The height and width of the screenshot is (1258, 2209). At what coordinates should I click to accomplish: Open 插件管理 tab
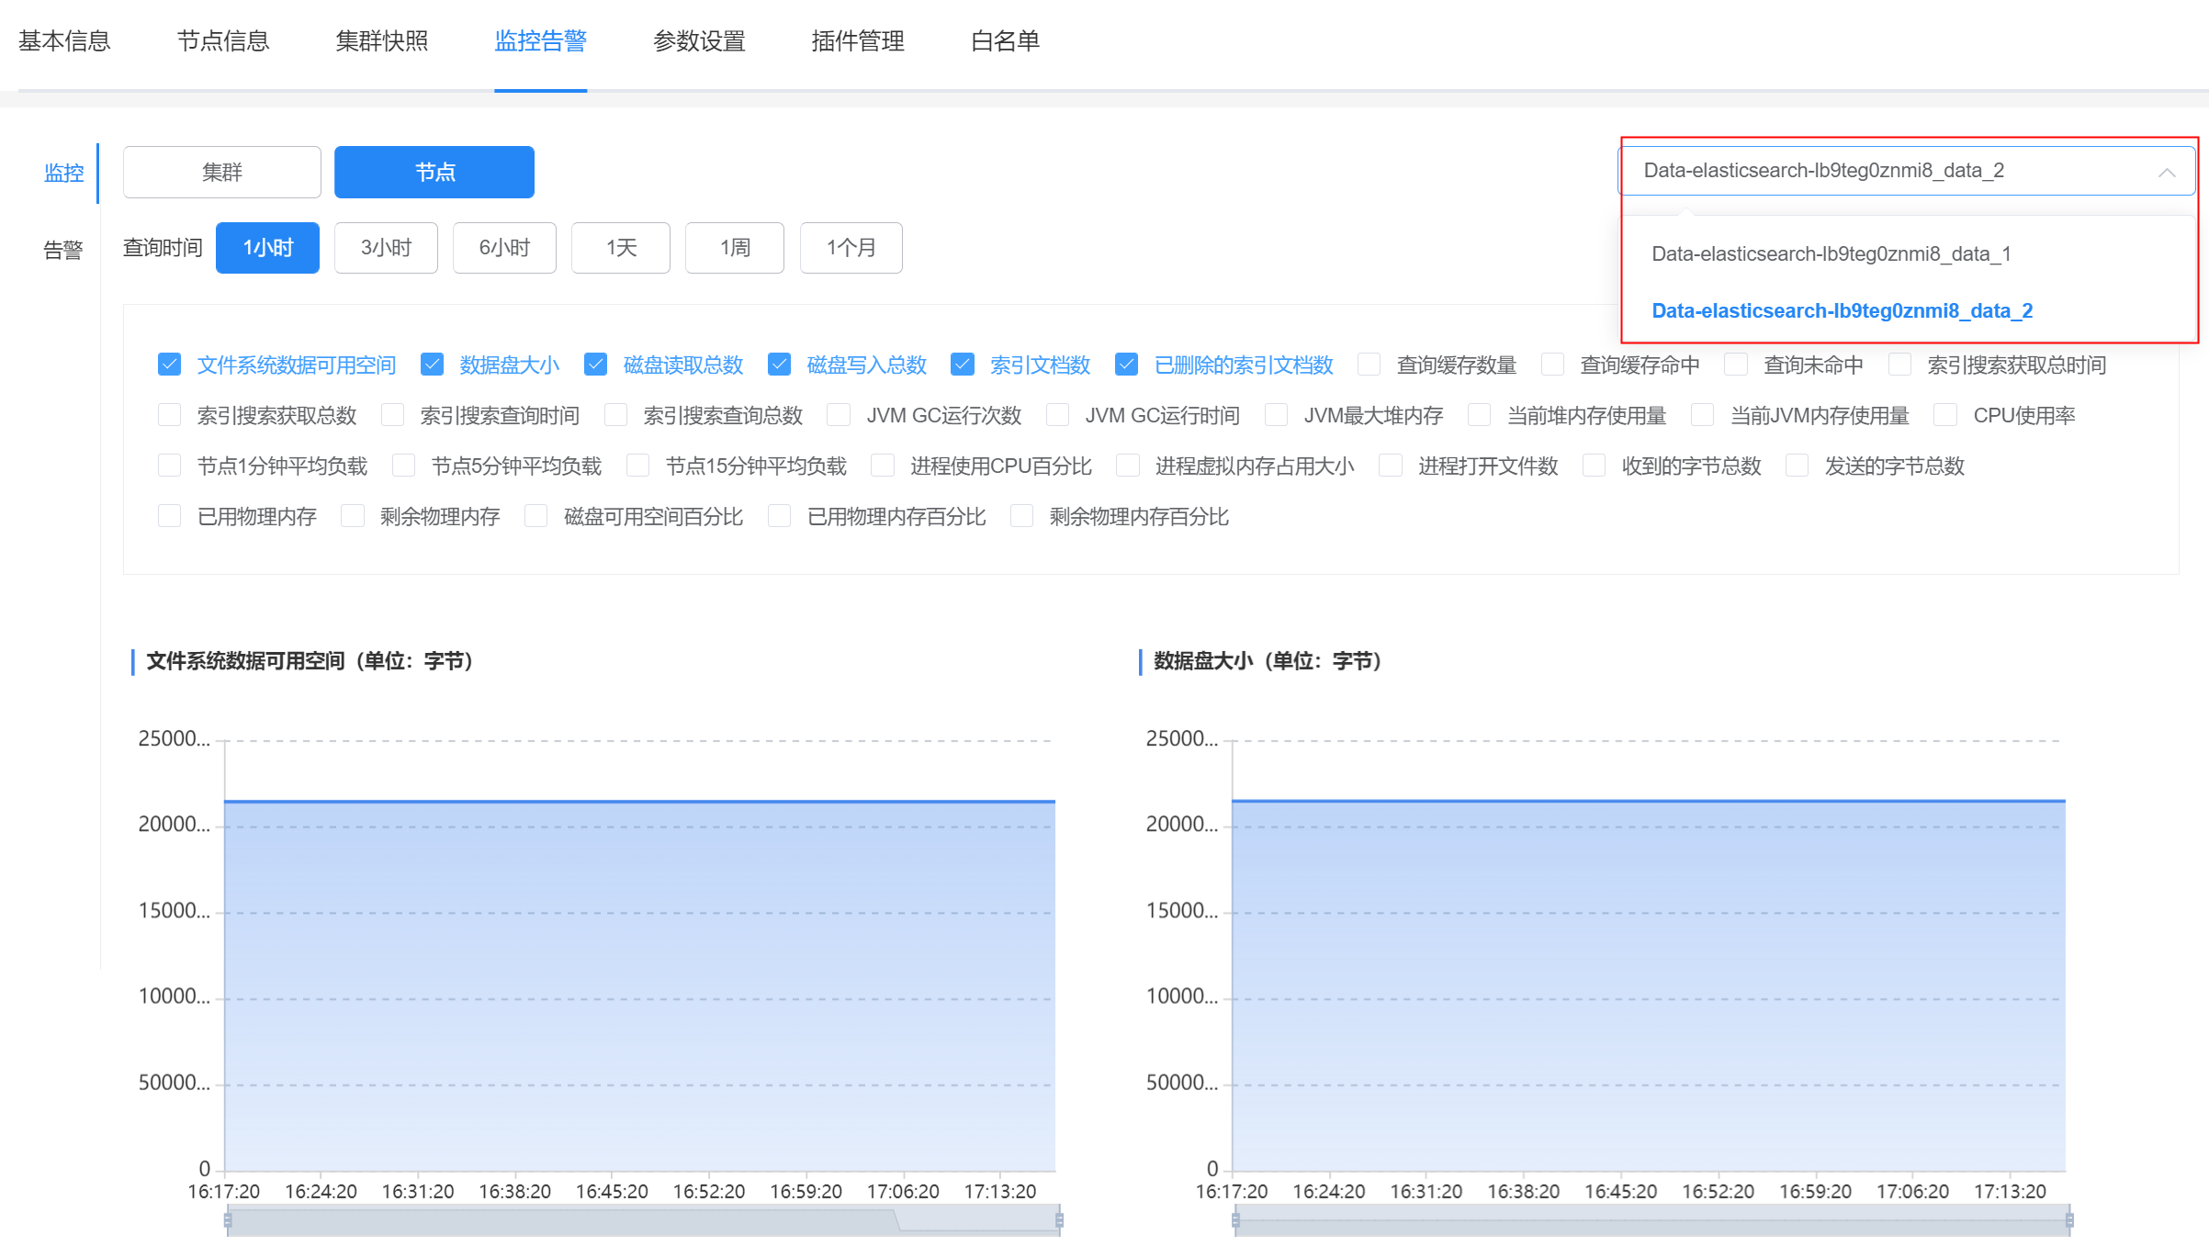pyautogui.click(x=858, y=41)
